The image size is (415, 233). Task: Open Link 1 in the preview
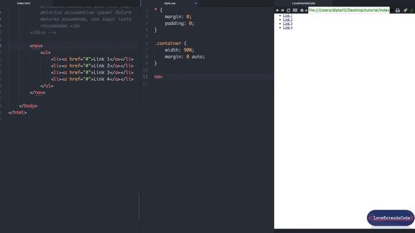(288, 16)
